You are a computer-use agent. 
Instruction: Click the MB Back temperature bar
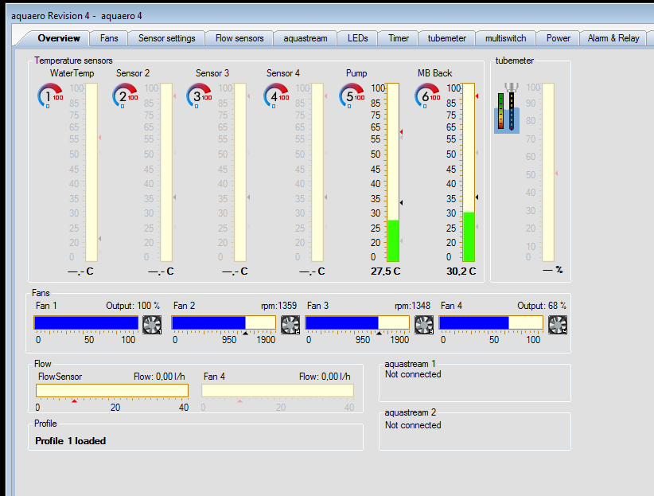469,173
